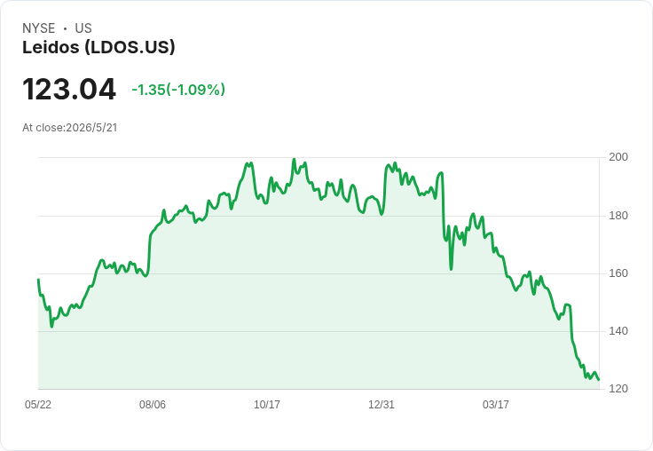Click the 180 price axis label

[618, 216]
